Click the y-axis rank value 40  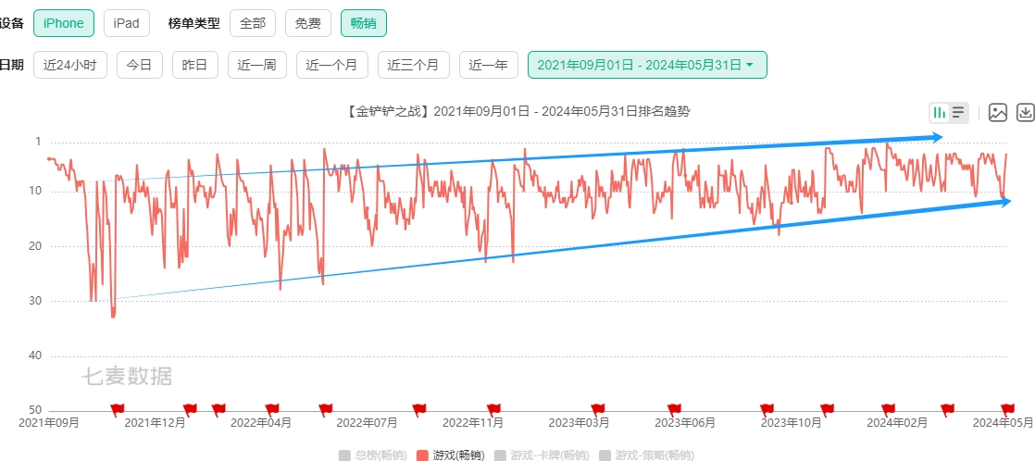(35, 355)
